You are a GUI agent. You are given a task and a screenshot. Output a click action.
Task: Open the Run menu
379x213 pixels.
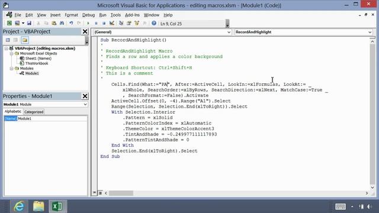[102, 15]
